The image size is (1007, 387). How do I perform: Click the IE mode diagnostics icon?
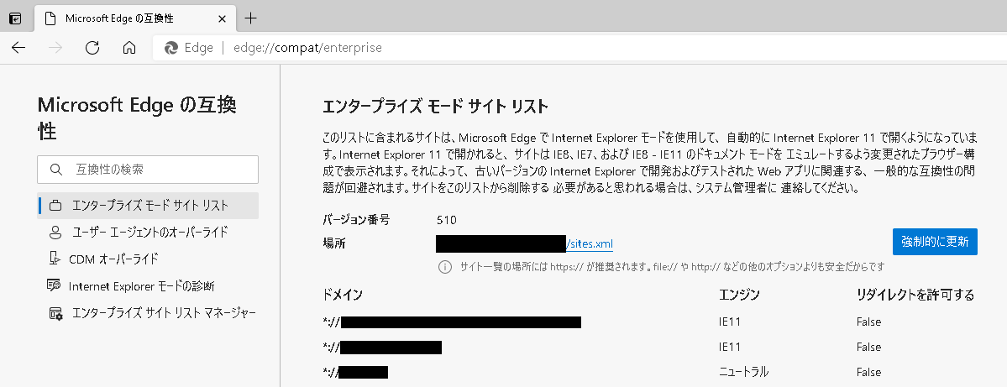click(x=54, y=285)
